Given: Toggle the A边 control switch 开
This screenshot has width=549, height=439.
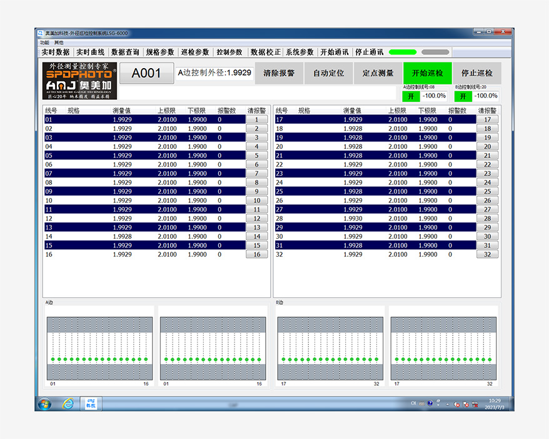Looking at the screenshot, I should (411, 96).
